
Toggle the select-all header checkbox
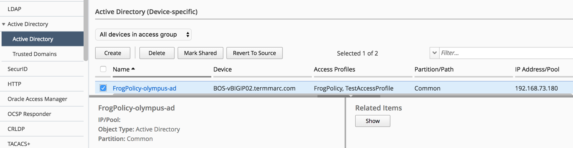click(x=103, y=69)
